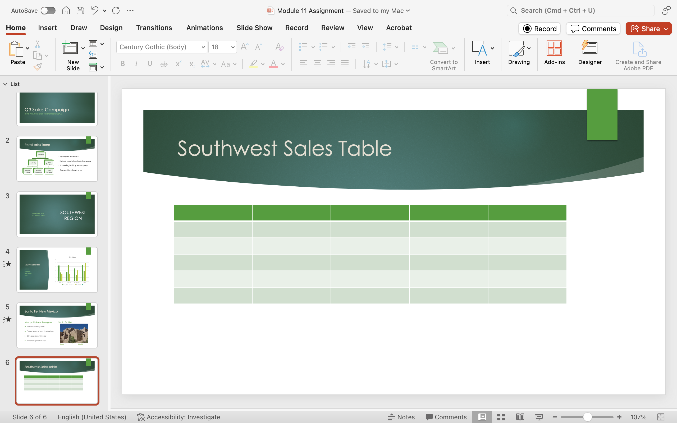The image size is (677, 423).
Task: Open Add-ins gallery
Action: coord(554,53)
